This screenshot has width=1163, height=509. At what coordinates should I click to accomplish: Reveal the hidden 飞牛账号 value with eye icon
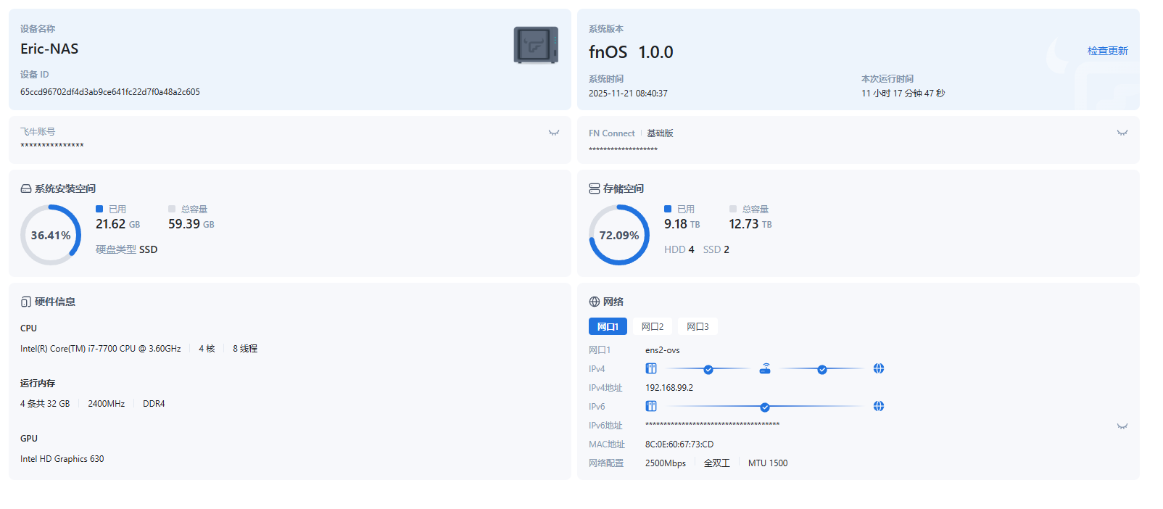[554, 133]
